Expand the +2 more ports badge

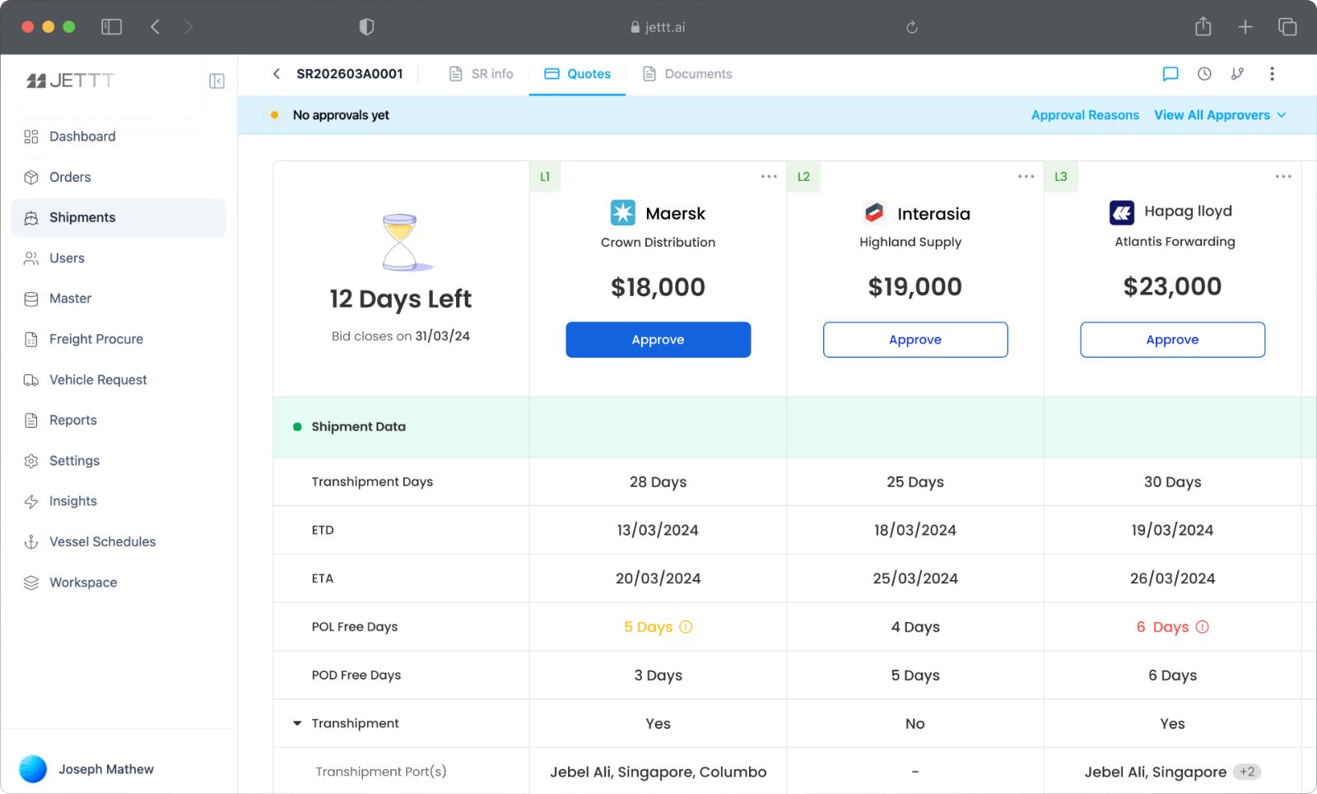1247,772
